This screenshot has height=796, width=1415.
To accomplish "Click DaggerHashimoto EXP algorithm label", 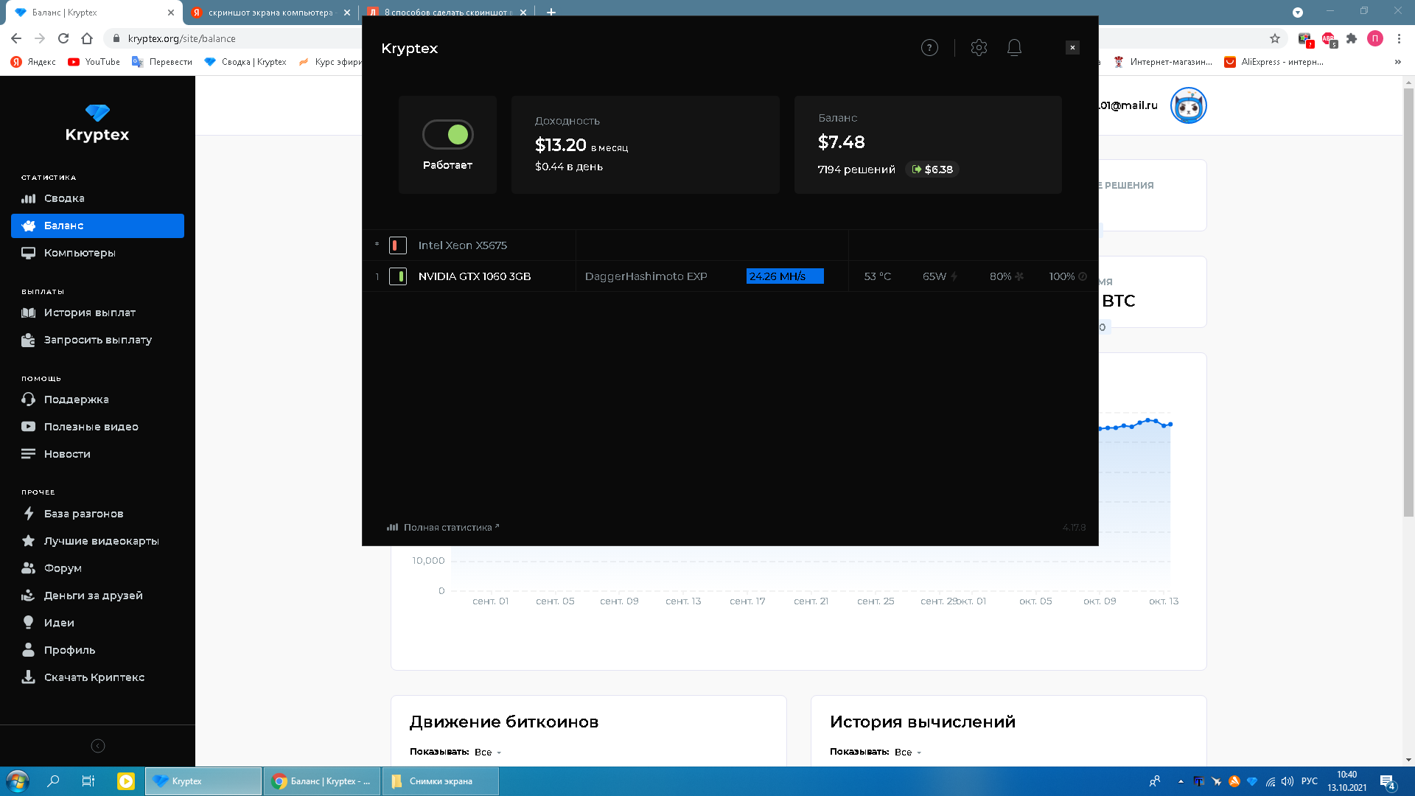I will click(x=646, y=276).
